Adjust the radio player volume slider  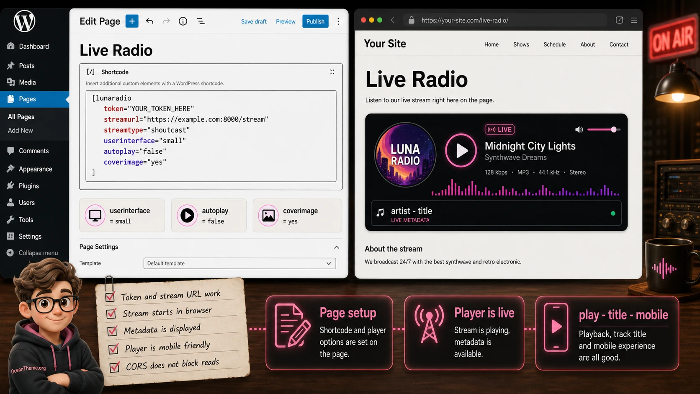(604, 130)
